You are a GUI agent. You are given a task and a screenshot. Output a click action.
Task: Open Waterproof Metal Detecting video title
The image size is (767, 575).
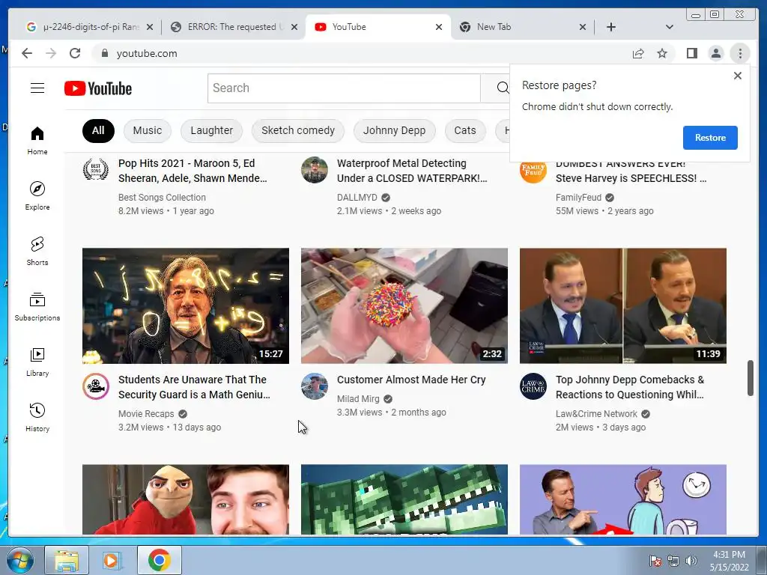[x=412, y=171]
